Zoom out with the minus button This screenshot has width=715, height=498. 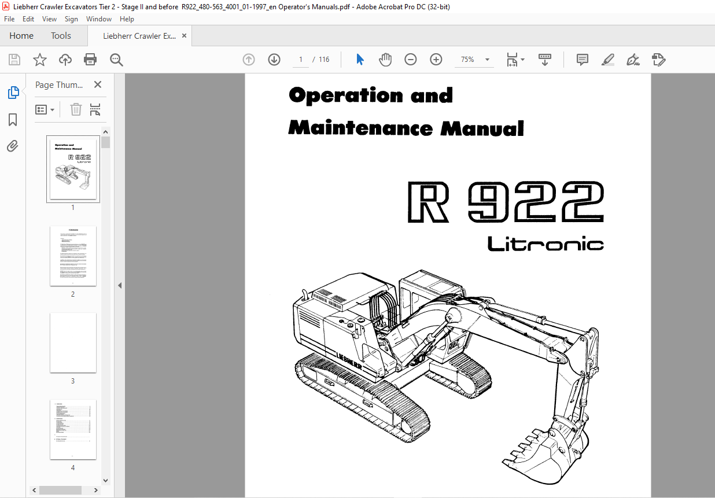411,60
